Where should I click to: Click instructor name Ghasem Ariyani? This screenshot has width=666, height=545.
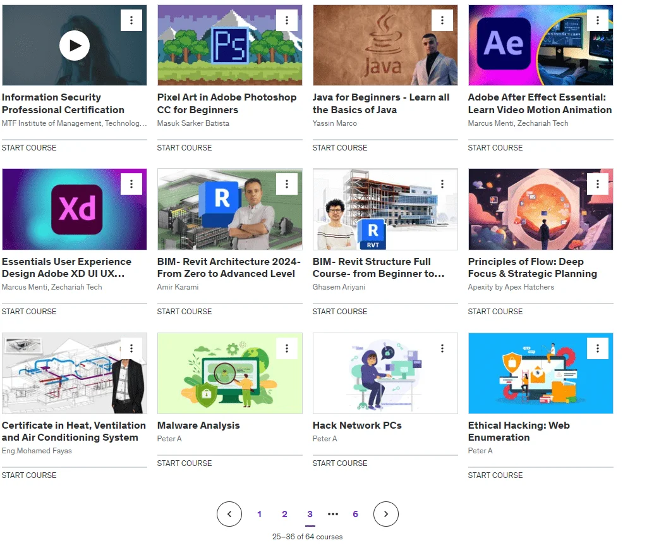point(339,287)
